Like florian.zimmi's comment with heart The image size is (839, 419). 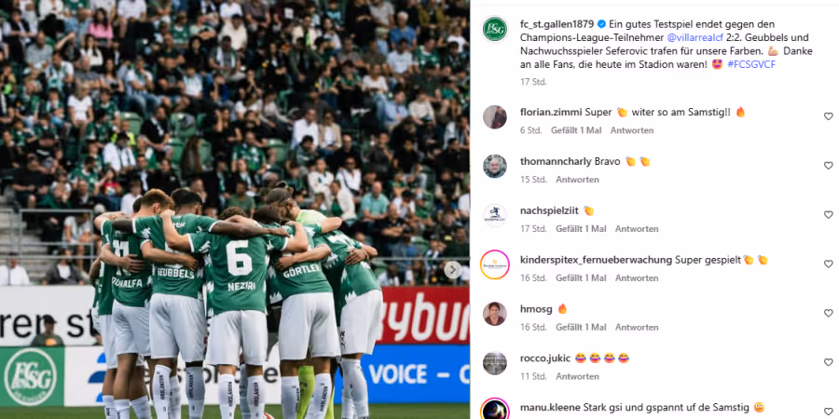pyautogui.click(x=829, y=116)
